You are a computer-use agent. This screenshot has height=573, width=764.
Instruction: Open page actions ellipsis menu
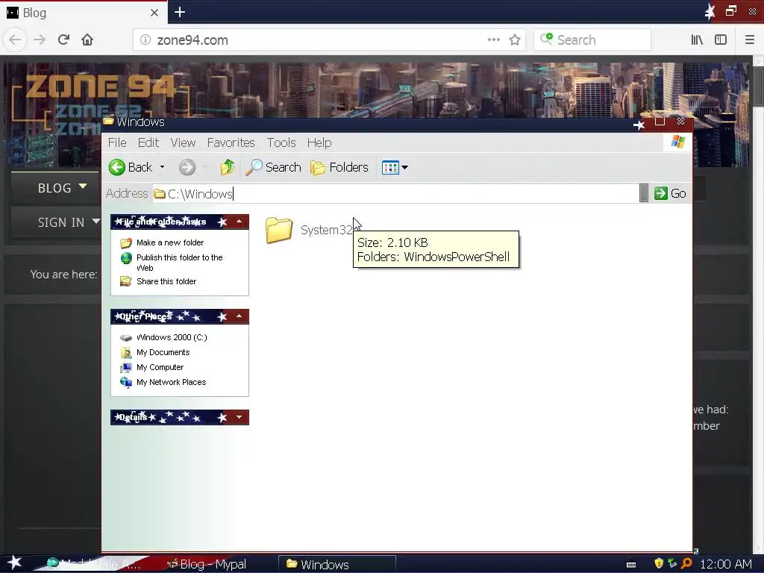pos(494,40)
